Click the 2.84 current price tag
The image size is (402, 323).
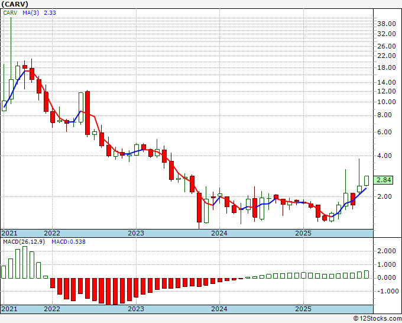tap(383, 180)
